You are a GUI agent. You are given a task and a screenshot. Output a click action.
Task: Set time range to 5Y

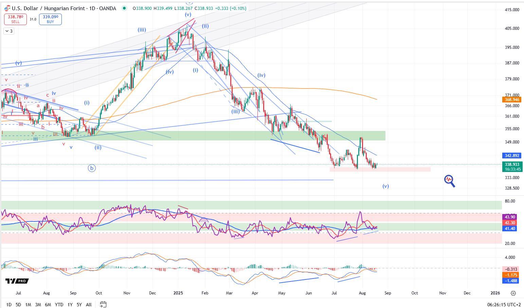(79, 305)
